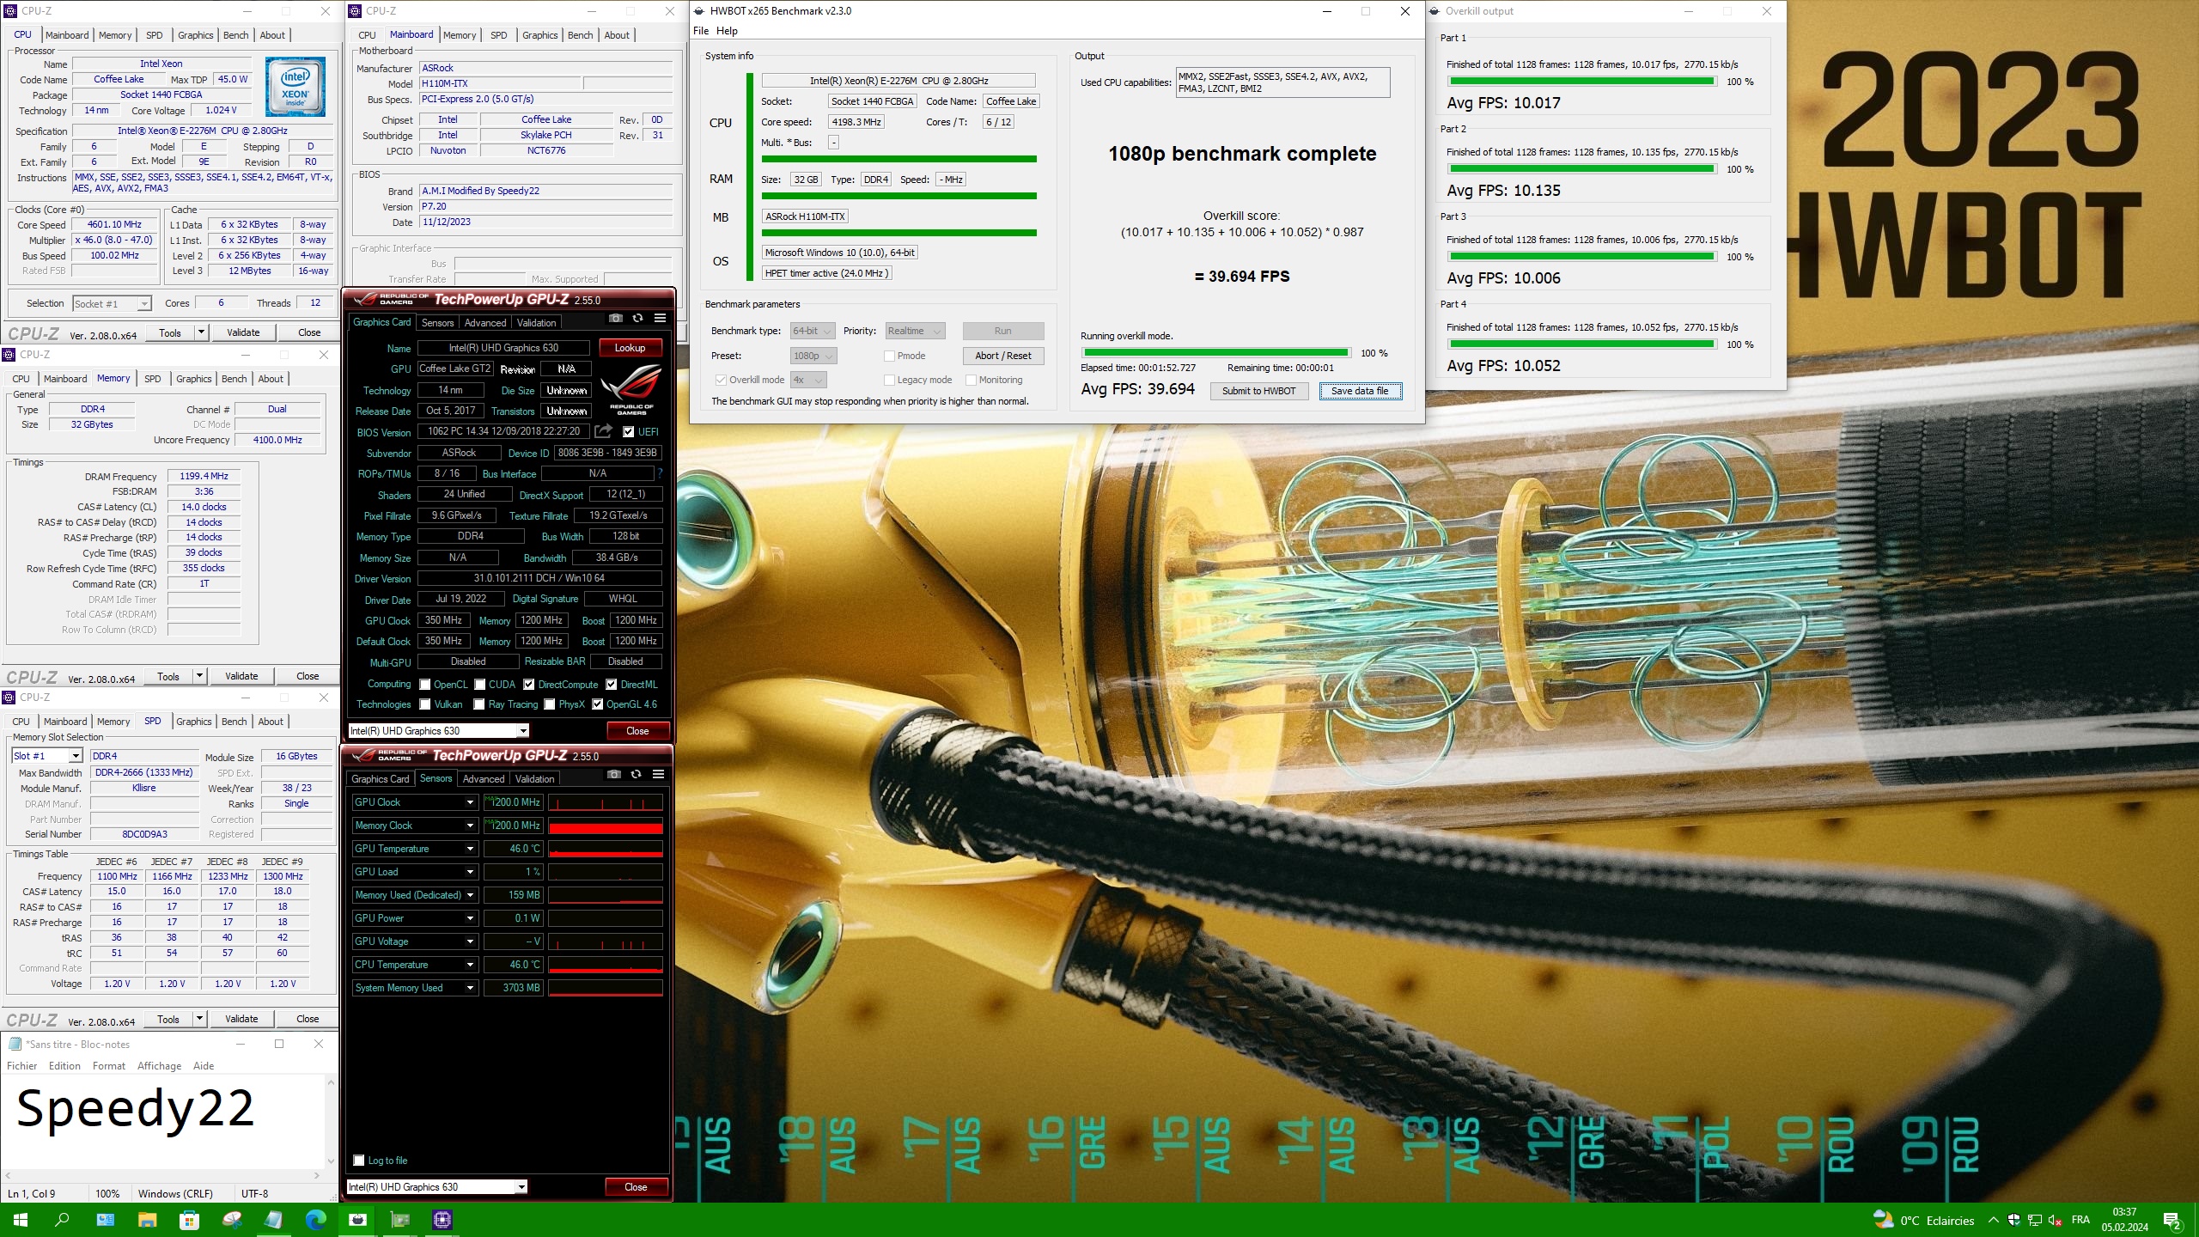Click the Lookup button in GPU-Z
The width and height of the screenshot is (2199, 1237).
tap(630, 348)
